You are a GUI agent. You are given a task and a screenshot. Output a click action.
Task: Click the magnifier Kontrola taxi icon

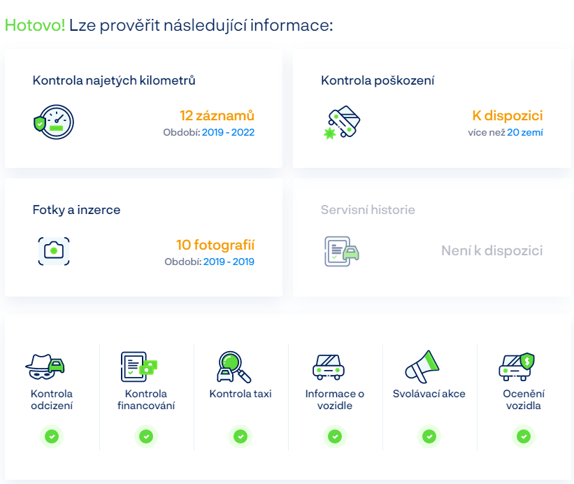(x=234, y=366)
